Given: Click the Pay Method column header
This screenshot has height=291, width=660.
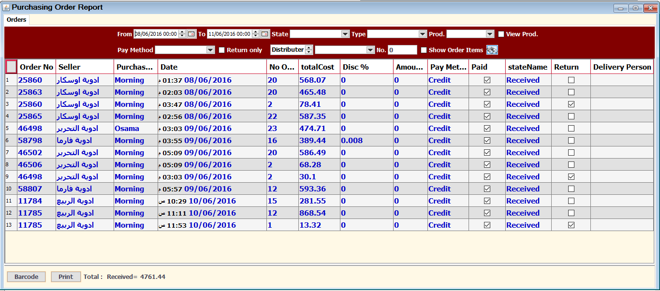Looking at the screenshot, I should pos(448,67).
